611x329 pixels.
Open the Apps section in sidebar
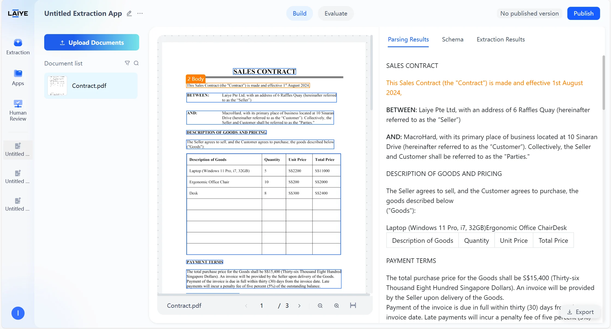[x=18, y=78]
